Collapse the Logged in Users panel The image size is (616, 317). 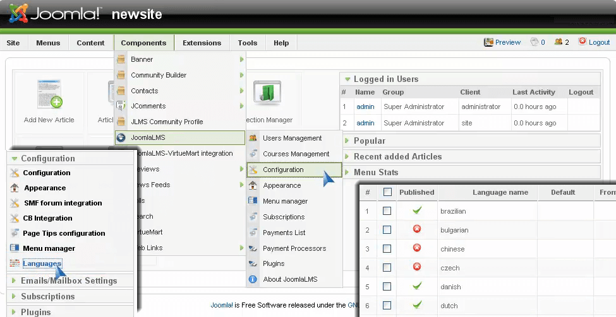[x=347, y=79]
